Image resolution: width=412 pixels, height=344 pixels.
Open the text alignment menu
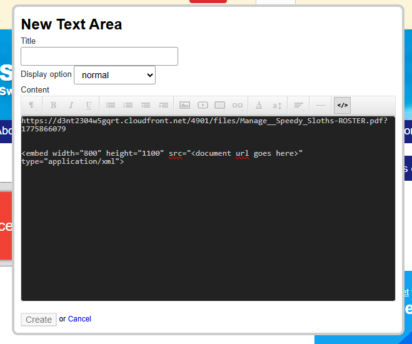[299, 105]
